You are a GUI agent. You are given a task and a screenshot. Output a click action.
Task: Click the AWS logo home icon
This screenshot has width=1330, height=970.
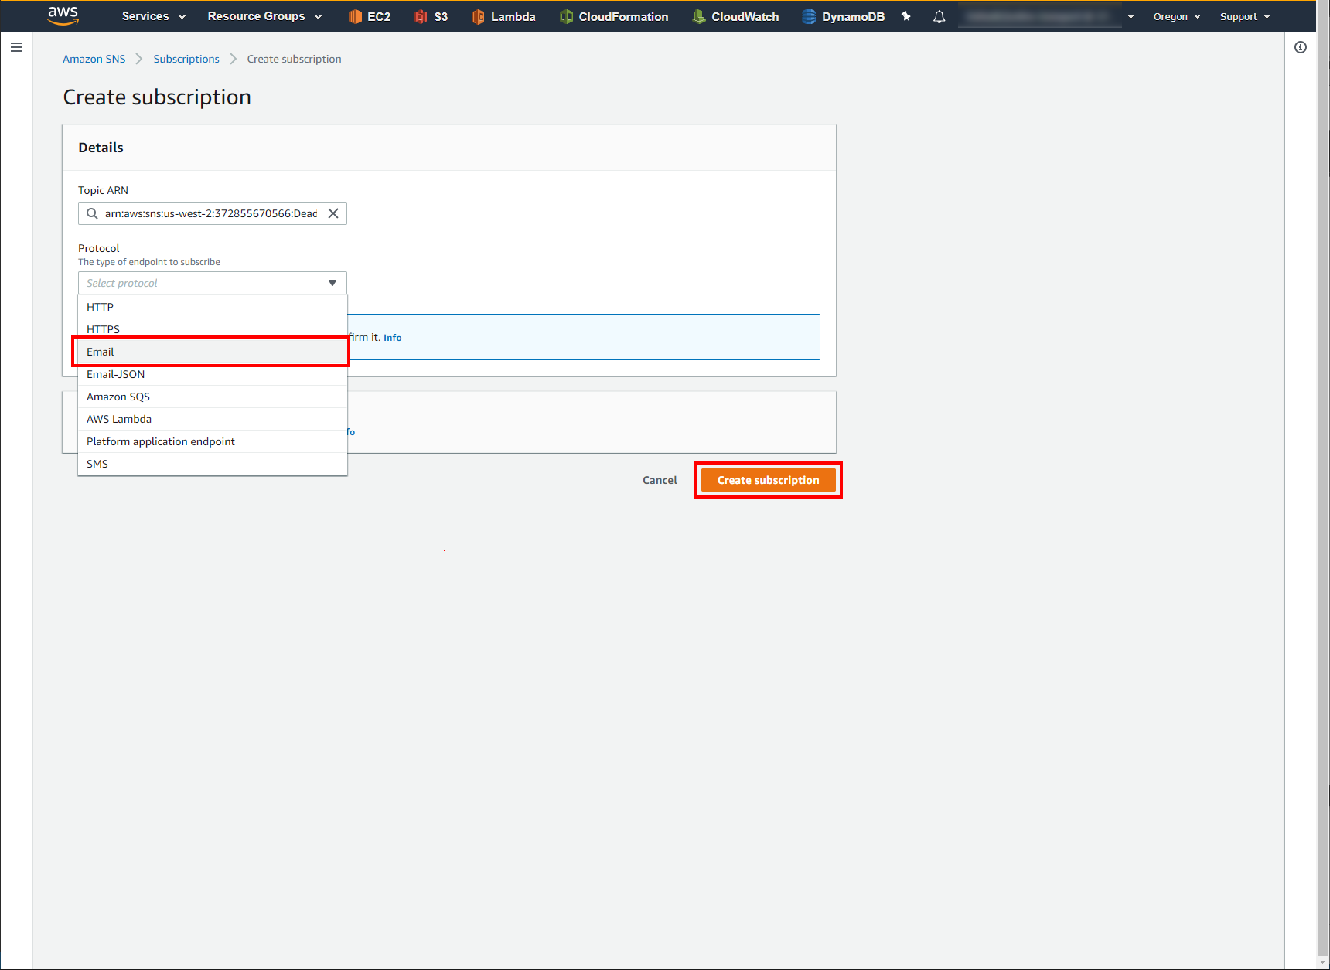63,15
